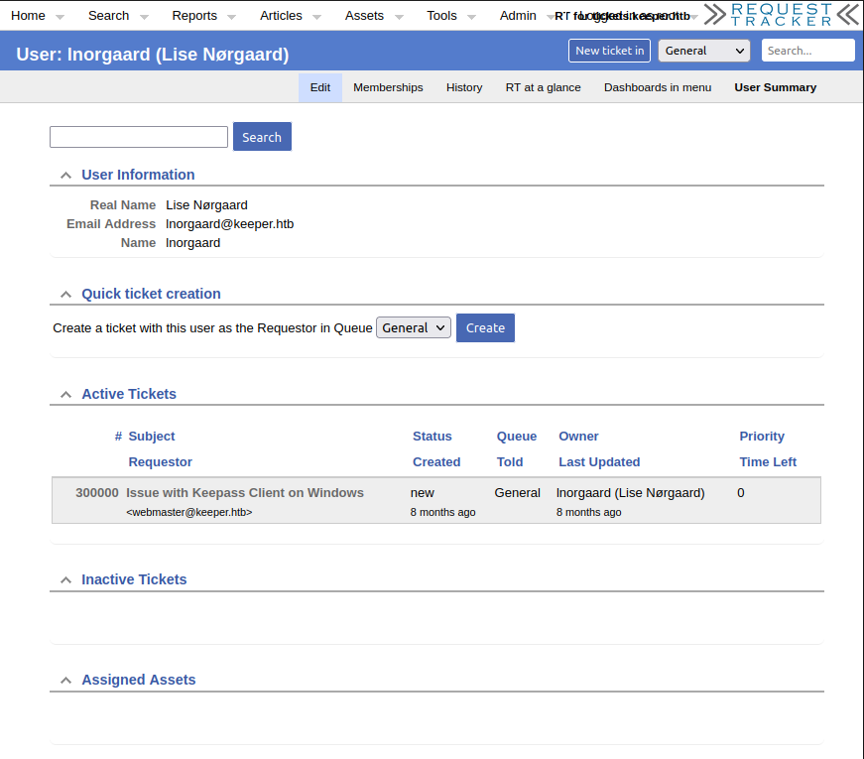Open the Tools menu
Image resolution: width=864 pixels, height=759 pixels.
pyautogui.click(x=441, y=16)
